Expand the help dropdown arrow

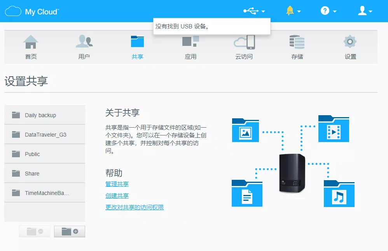(335, 11)
